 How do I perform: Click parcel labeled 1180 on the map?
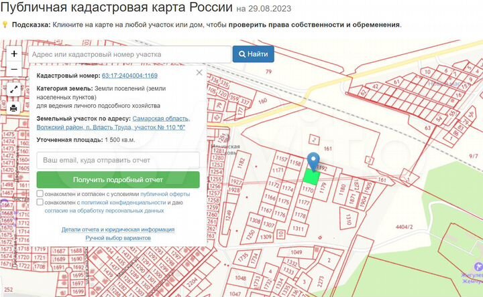[342, 189]
